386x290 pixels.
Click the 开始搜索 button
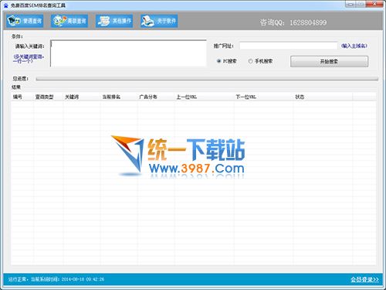click(329, 62)
